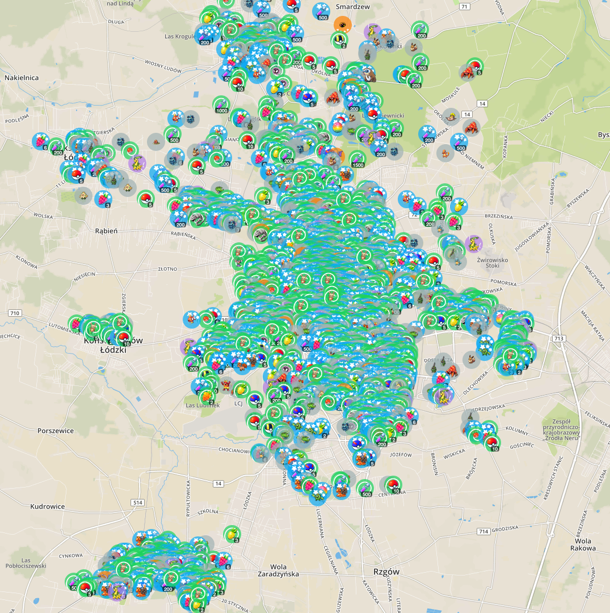Select the potion marker showing 1500
Image resolution: width=610 pixels, height=613 pixels.
[x=357, y=159]
